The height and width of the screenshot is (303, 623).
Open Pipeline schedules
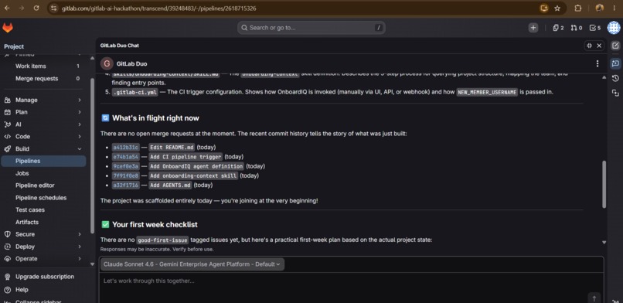click(x=43, y=198)
